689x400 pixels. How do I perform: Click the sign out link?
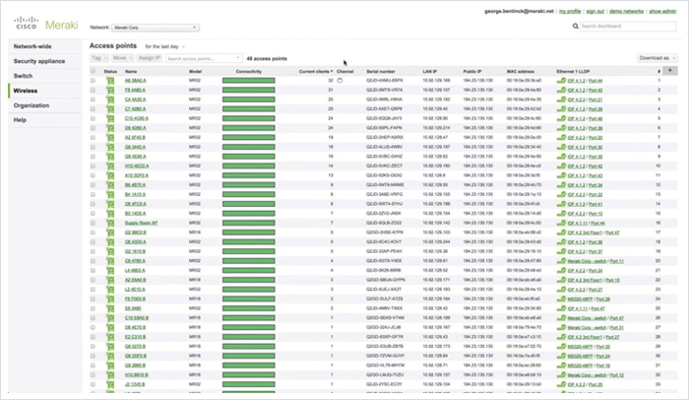coord(595,12)
